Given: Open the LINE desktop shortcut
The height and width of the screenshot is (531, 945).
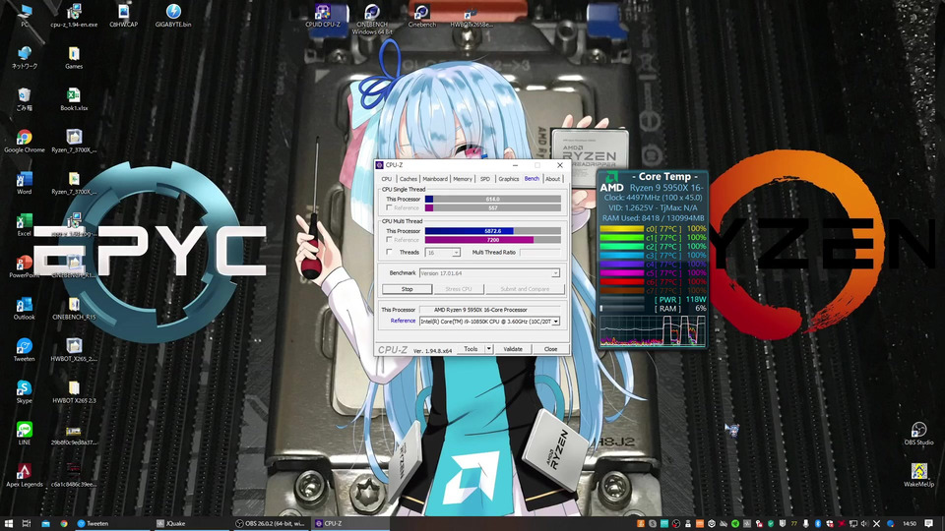Looking at the screenshot, I should (x=24, y=434).
